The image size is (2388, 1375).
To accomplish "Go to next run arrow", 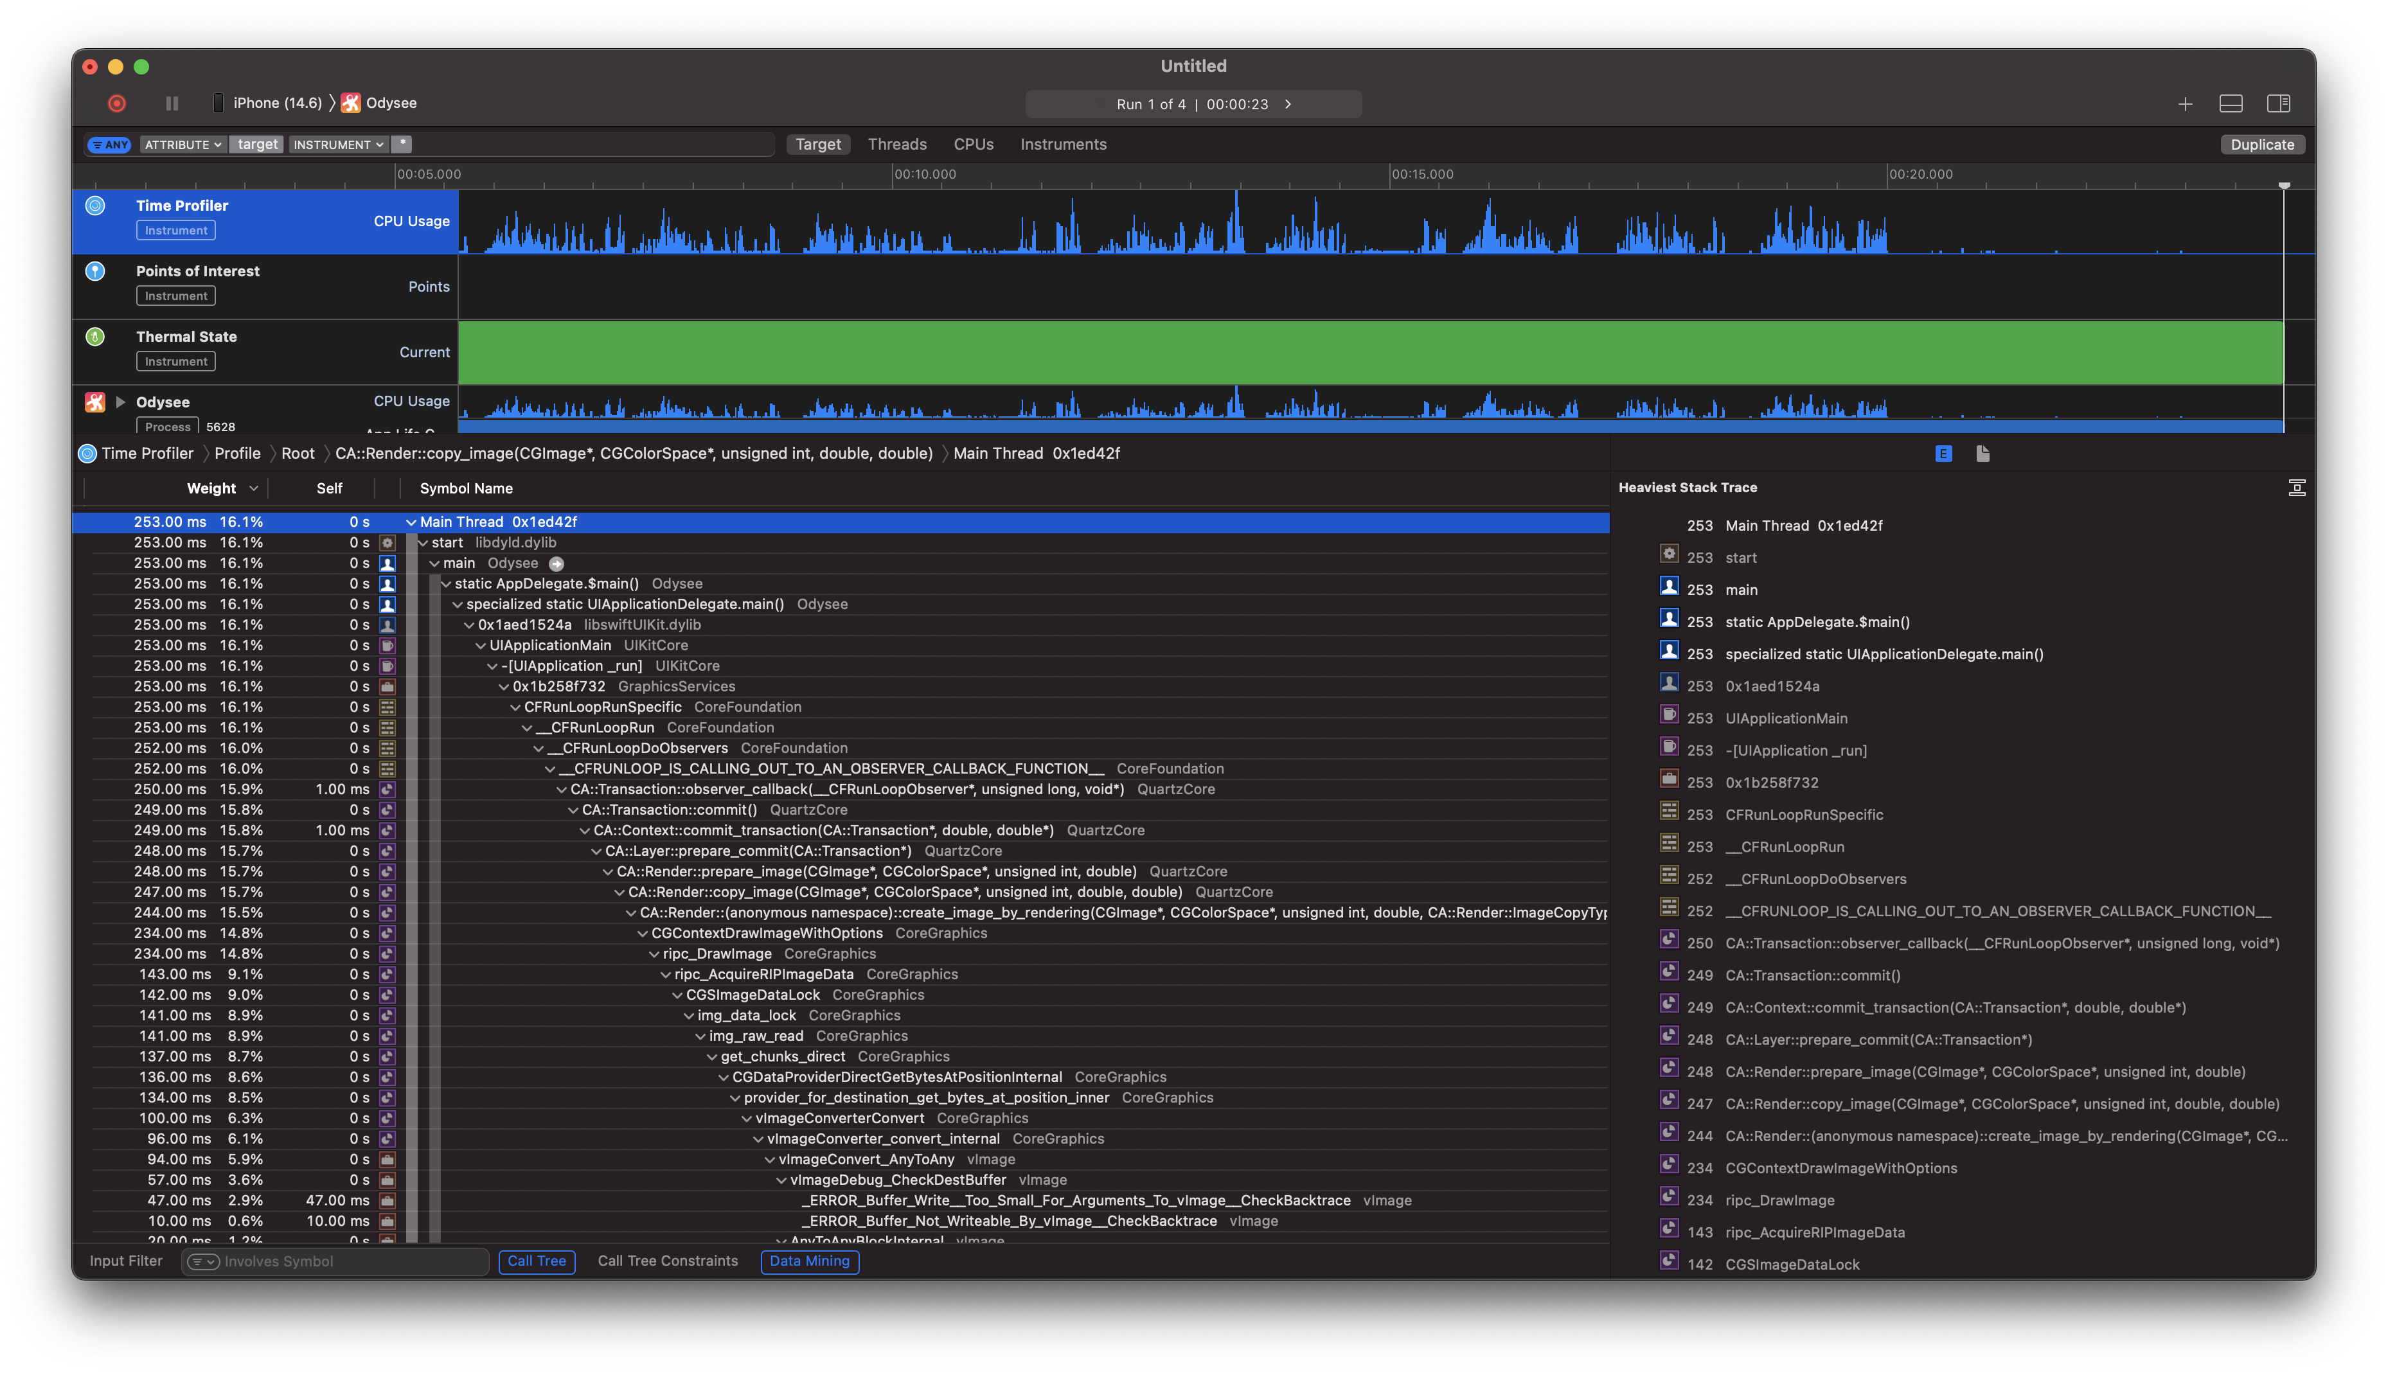I will pyautogui.click(x=1288, y=104).
